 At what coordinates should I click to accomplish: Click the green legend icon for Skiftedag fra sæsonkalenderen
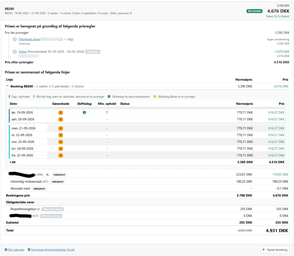pos(109,97)
